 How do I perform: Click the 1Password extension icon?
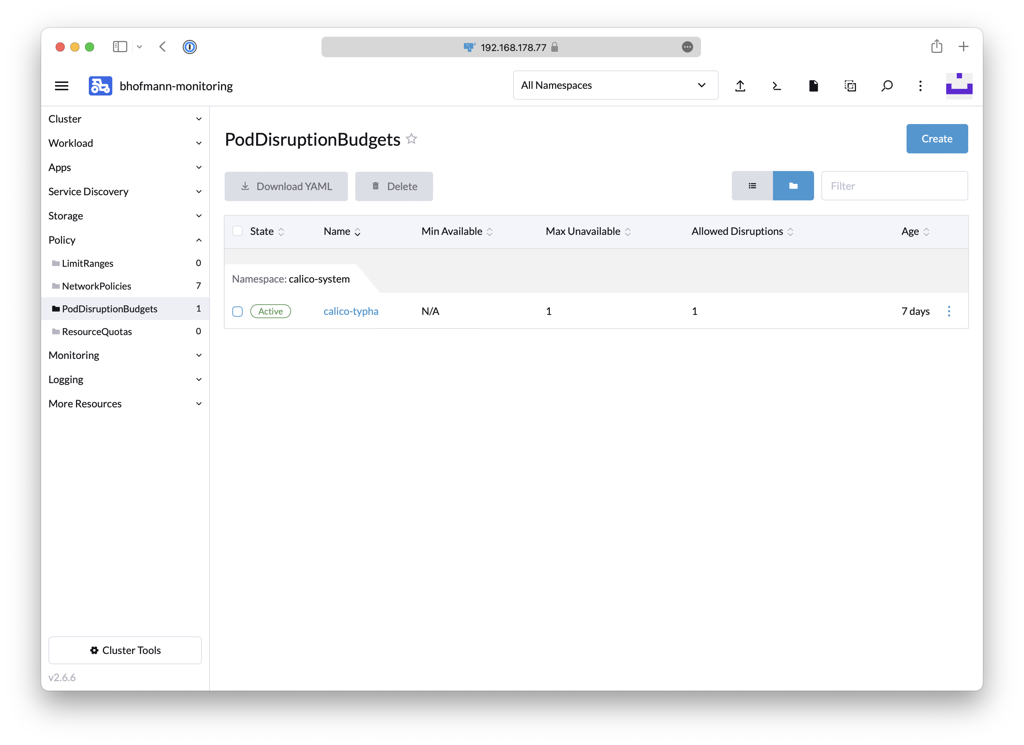(x=190, y=47)
